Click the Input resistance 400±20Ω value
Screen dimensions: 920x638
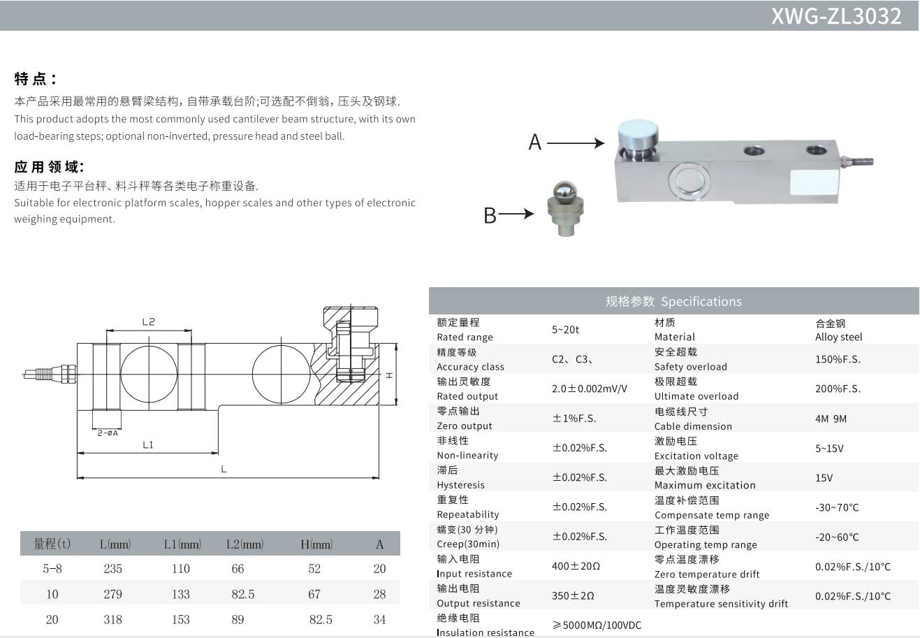pos(576,566)
